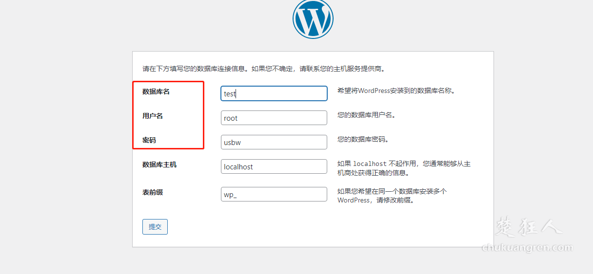Click the 您的数据库密码 hint text
This screenshot has width=593, height=274.
[362, 139]
